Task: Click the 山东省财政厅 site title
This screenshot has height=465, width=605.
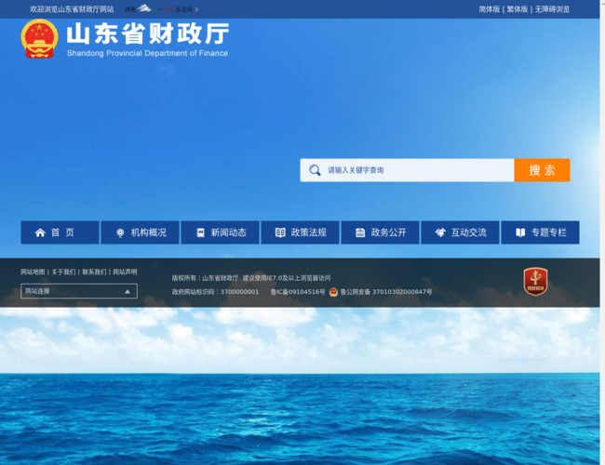Action: click(x=148, y=33)
